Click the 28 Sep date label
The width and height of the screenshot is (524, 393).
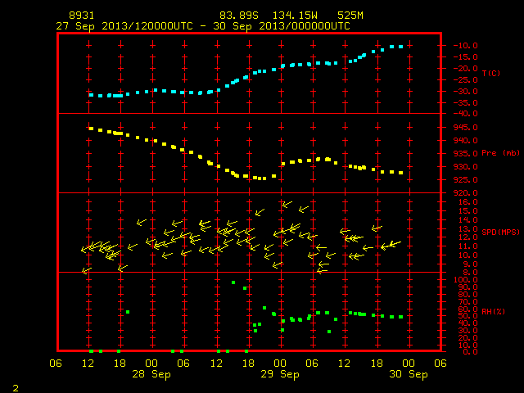pos(151,374)
